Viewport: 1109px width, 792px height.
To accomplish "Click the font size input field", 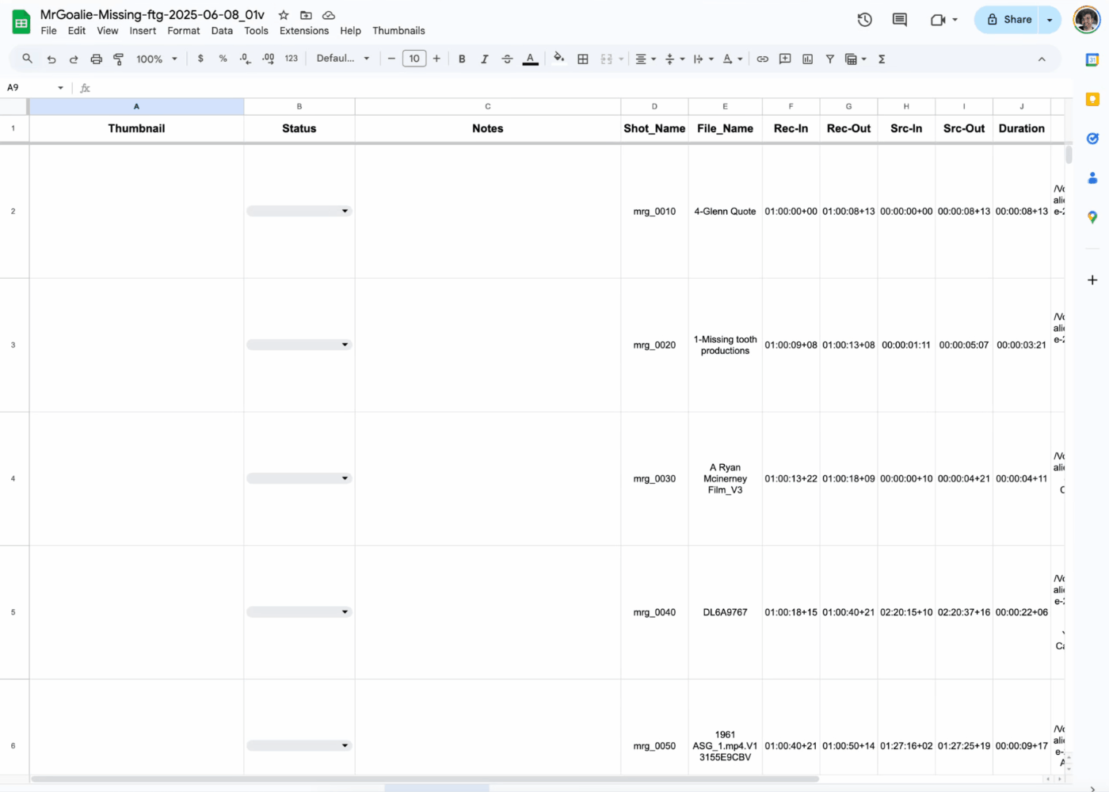I will click(414, 59).
